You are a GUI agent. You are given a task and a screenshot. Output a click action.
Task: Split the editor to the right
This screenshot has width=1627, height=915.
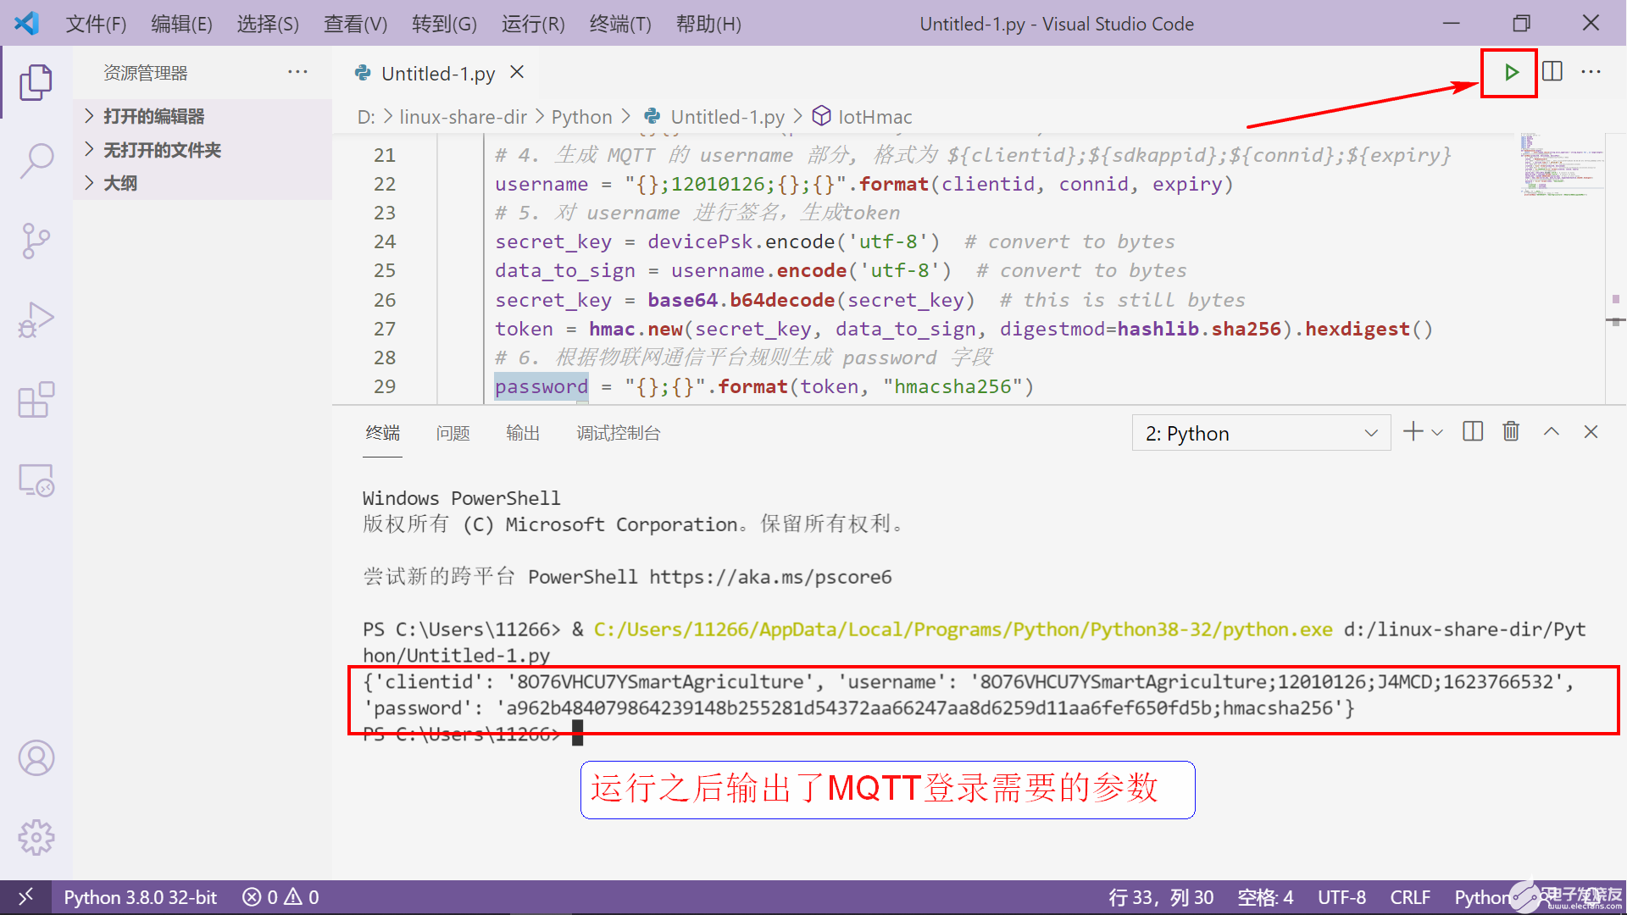pos(1552,72)
